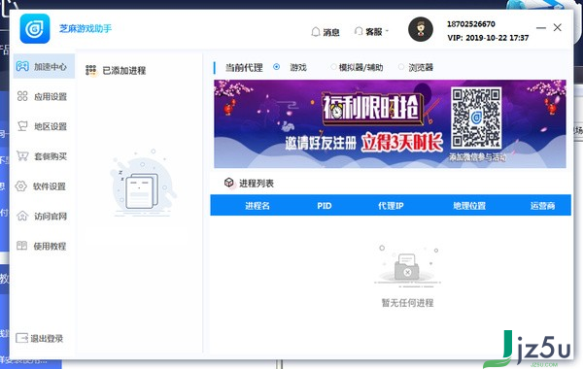Click the shopping cart icon for 套餐购买
This screenshot has height=369, width=583.
click(x=22, y=156)
